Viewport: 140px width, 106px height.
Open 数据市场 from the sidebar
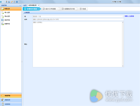coord(11,24)
